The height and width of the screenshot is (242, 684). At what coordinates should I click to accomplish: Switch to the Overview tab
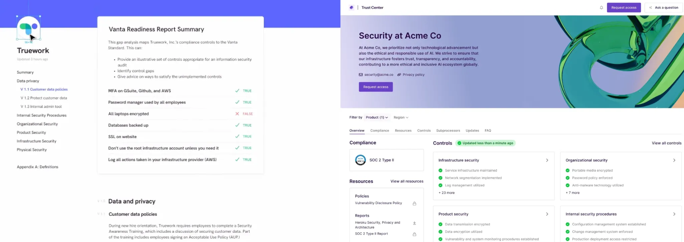click(357, 131)
